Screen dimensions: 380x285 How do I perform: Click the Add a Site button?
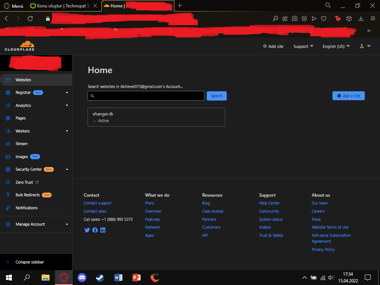(x=348, y=96)
